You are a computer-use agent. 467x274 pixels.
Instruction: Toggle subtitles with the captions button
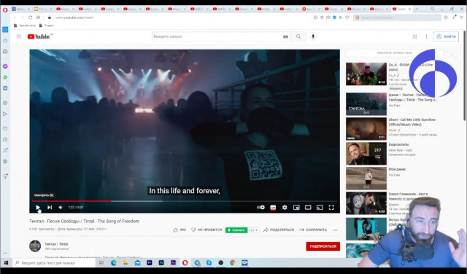point(273,208)
